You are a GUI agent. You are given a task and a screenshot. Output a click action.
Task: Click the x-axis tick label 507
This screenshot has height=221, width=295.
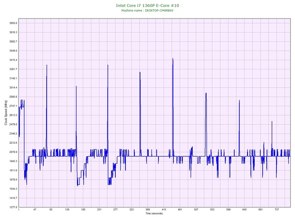(196, 210)
